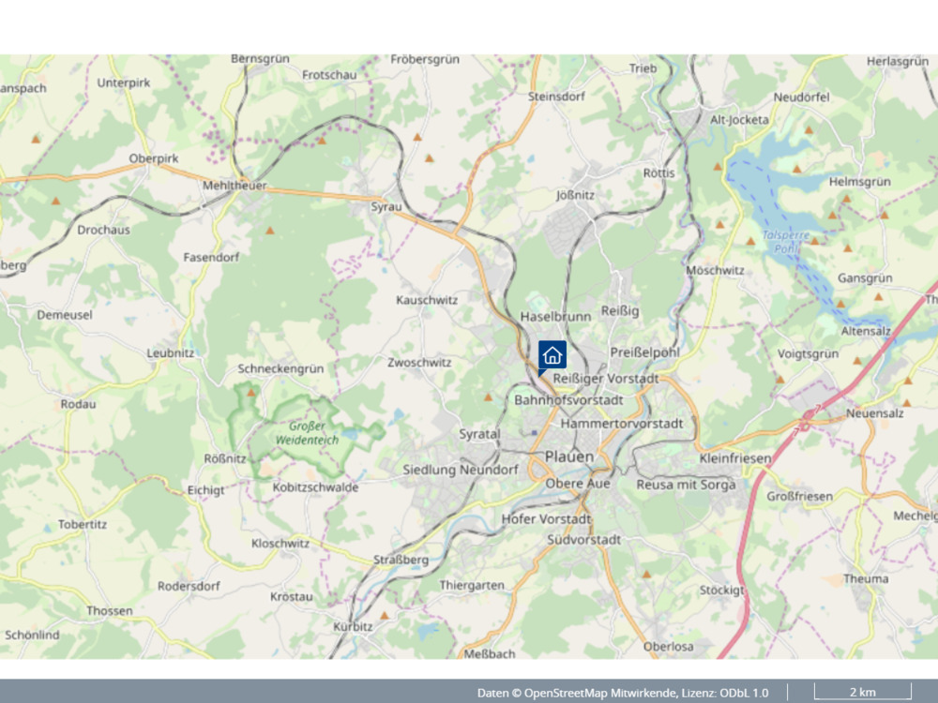Click the Alt-Jocketa place label
The height and width of the screenshot is (703, 938).
tap(739, 120)
